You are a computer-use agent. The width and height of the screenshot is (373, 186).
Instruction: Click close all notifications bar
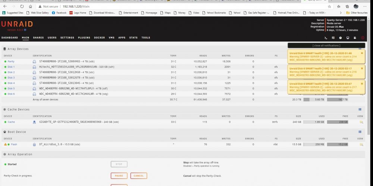pyautogui.click(x=326, y=46)
